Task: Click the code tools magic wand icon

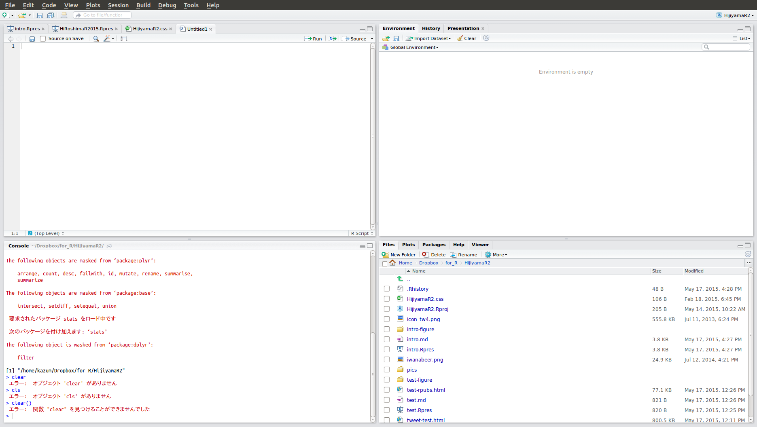Action: [x=107, y=39]
